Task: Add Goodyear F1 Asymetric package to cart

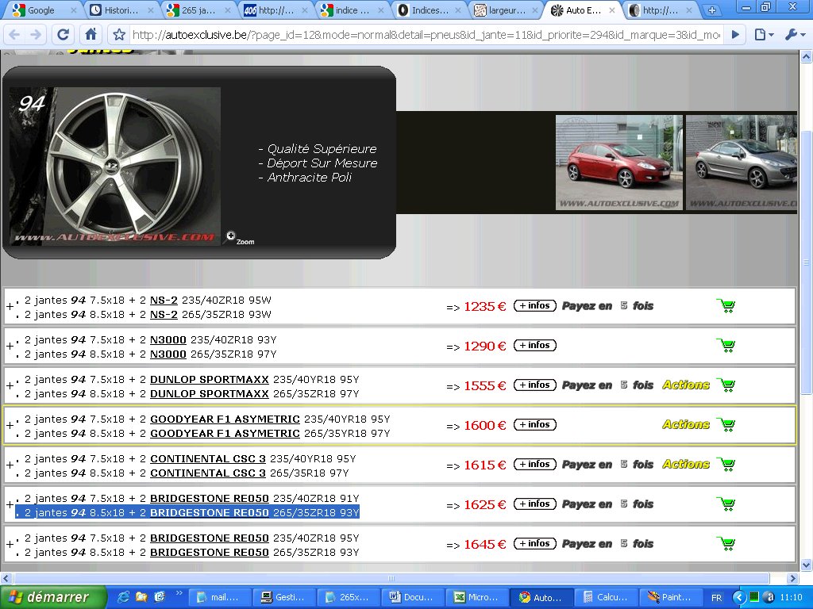Action: click(x=725, y=425)
